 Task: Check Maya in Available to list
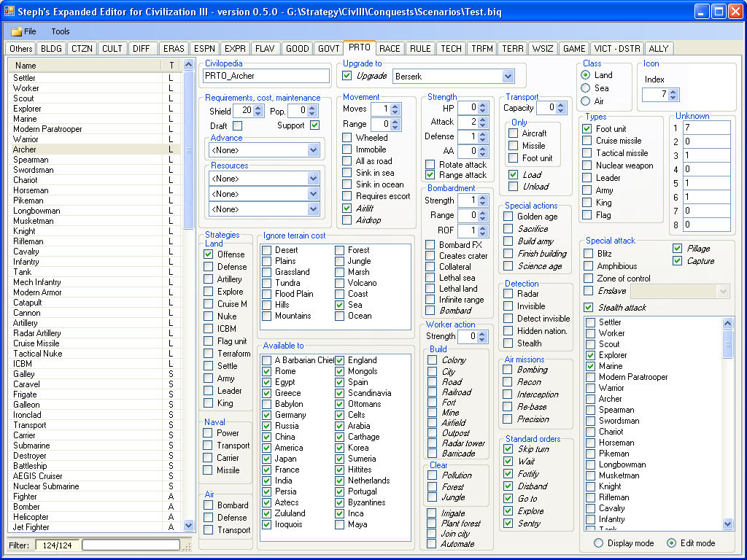(x=339, y=524)
